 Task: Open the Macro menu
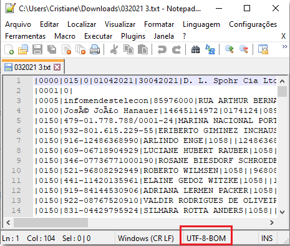coord(65,36)
